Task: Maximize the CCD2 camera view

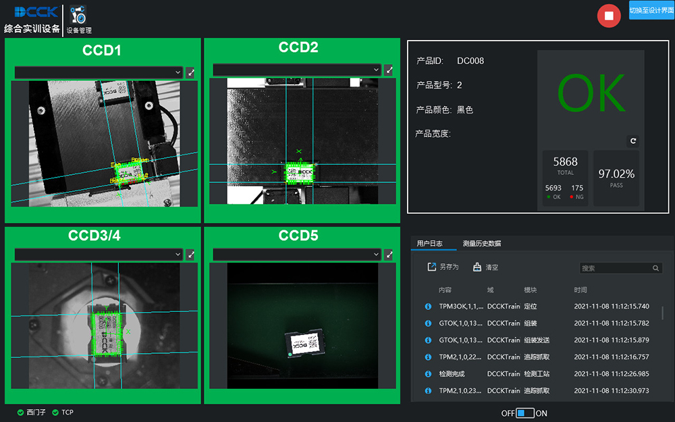Action: (x=388, y=70)
